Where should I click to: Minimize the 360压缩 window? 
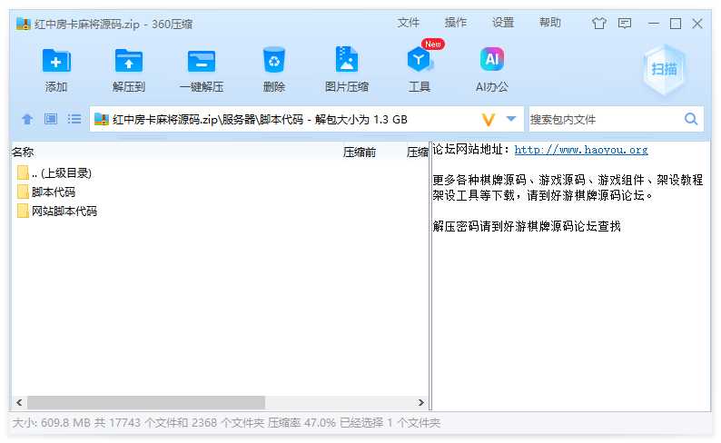654,24
